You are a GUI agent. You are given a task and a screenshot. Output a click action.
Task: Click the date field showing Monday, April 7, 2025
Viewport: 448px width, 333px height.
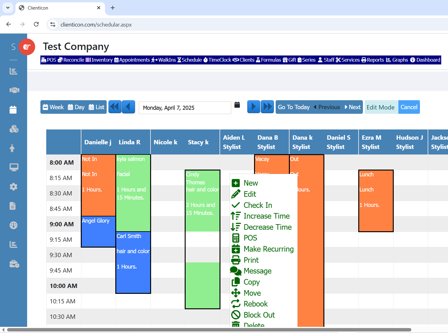coord(185,108)
